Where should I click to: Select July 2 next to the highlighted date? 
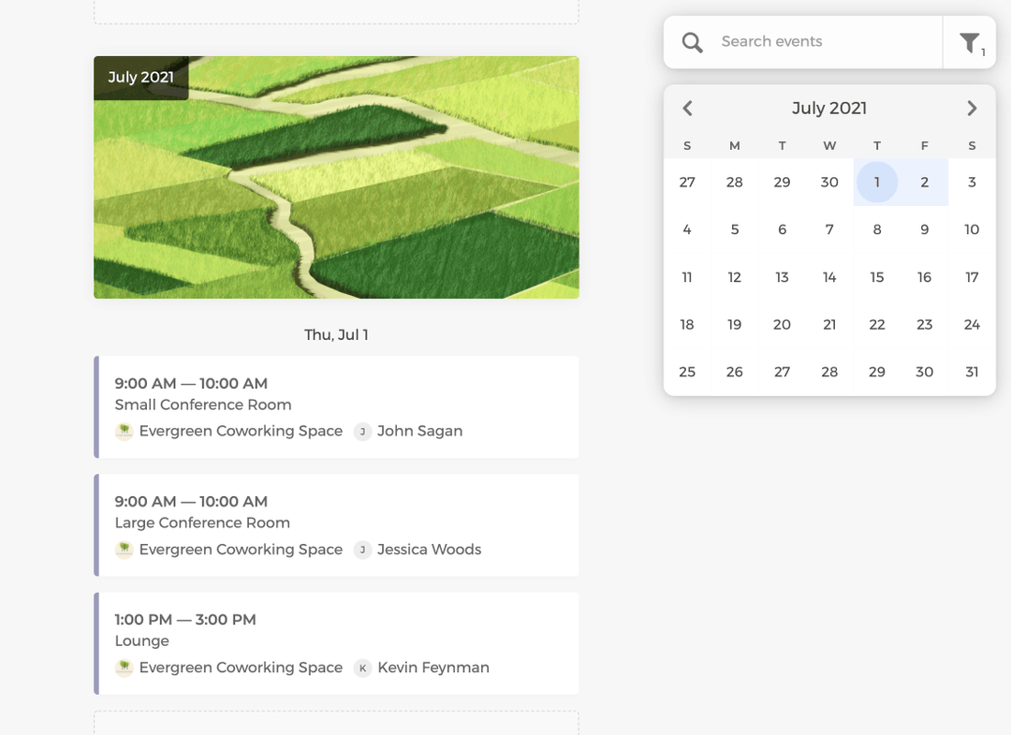(x=924, y=182)
